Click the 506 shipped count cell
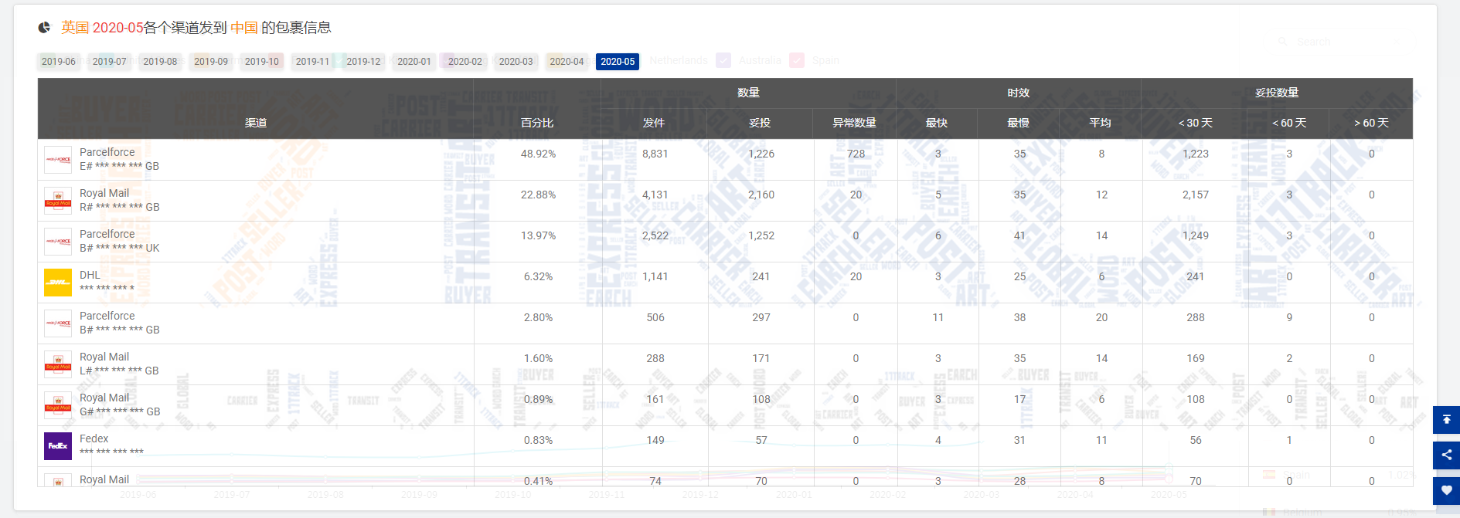This screenshot has height=518, width=1460. [655, 317]
